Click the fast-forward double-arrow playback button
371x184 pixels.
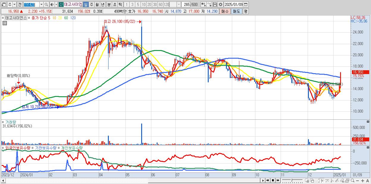(278, 180)
